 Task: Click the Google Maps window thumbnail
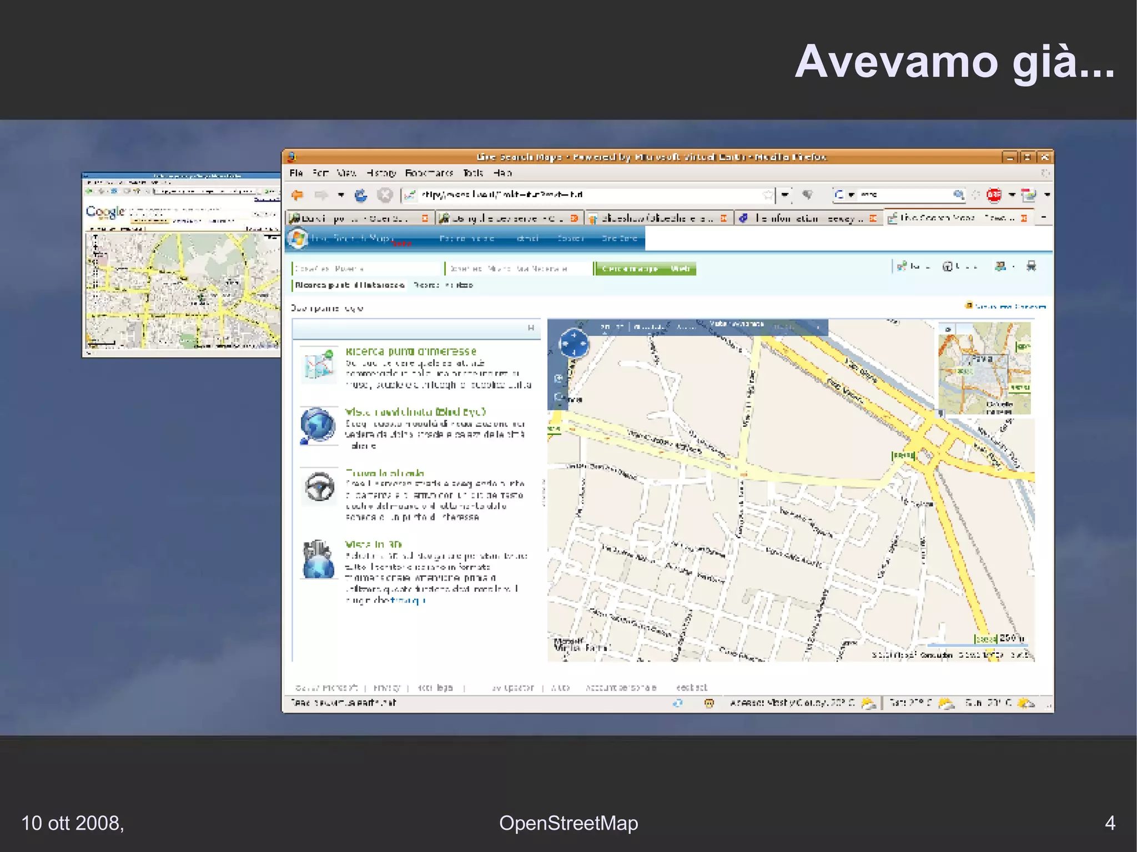182,265
